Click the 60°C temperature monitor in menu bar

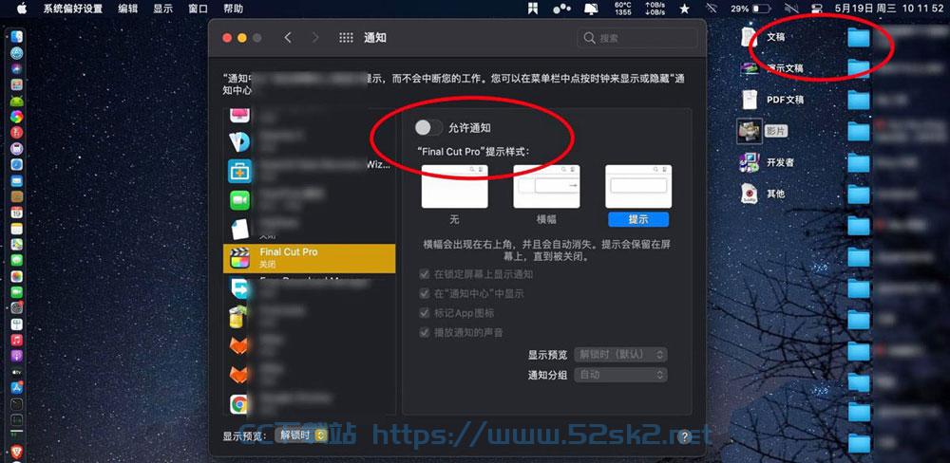[623, 9]
